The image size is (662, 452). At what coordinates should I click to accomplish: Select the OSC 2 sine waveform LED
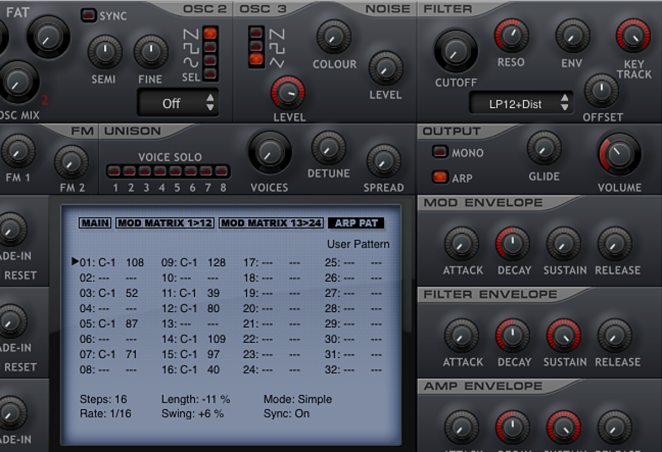pyautogui.click(x=210, y=61)
